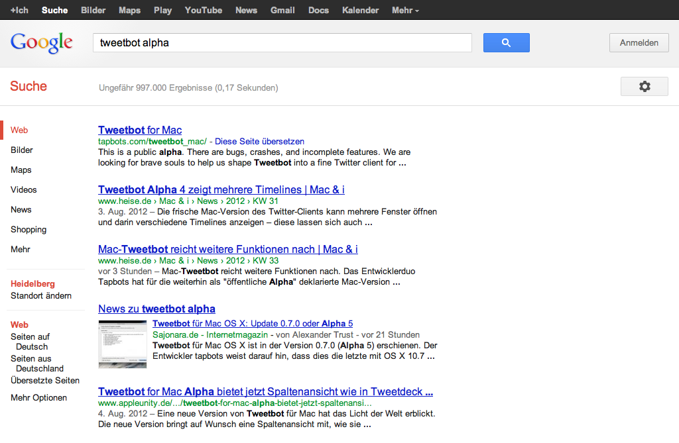679x443 pixels.
Task: Click the red Suche heading
Action: tap(29, 86)
